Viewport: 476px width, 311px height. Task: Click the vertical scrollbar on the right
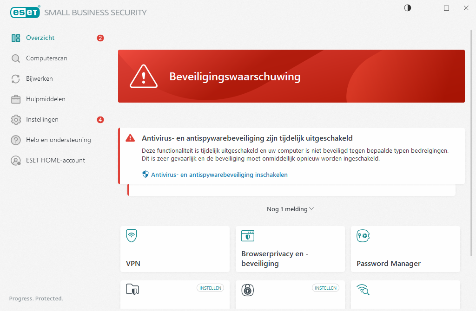471,143
